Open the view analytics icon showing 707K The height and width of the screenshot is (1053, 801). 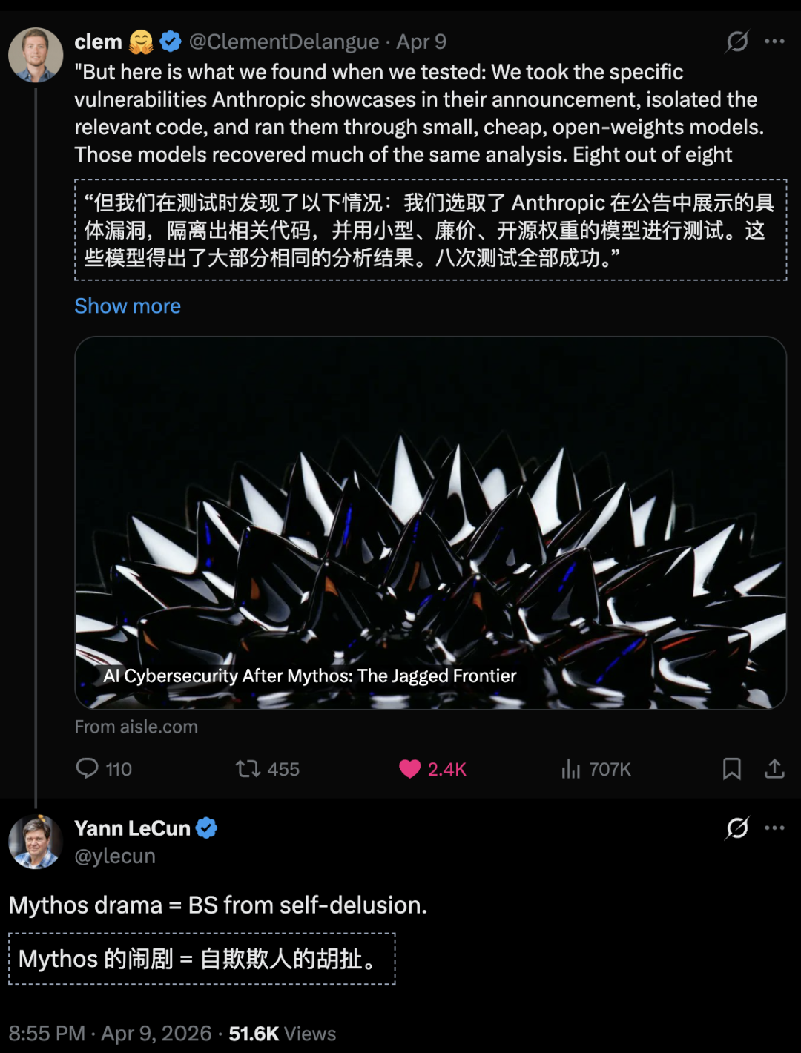pyautogui.click(x=571, y=769)
